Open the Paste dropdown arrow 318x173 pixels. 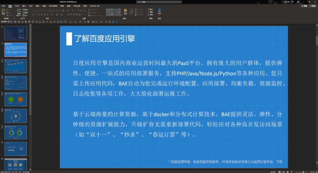tap(4, 15)
